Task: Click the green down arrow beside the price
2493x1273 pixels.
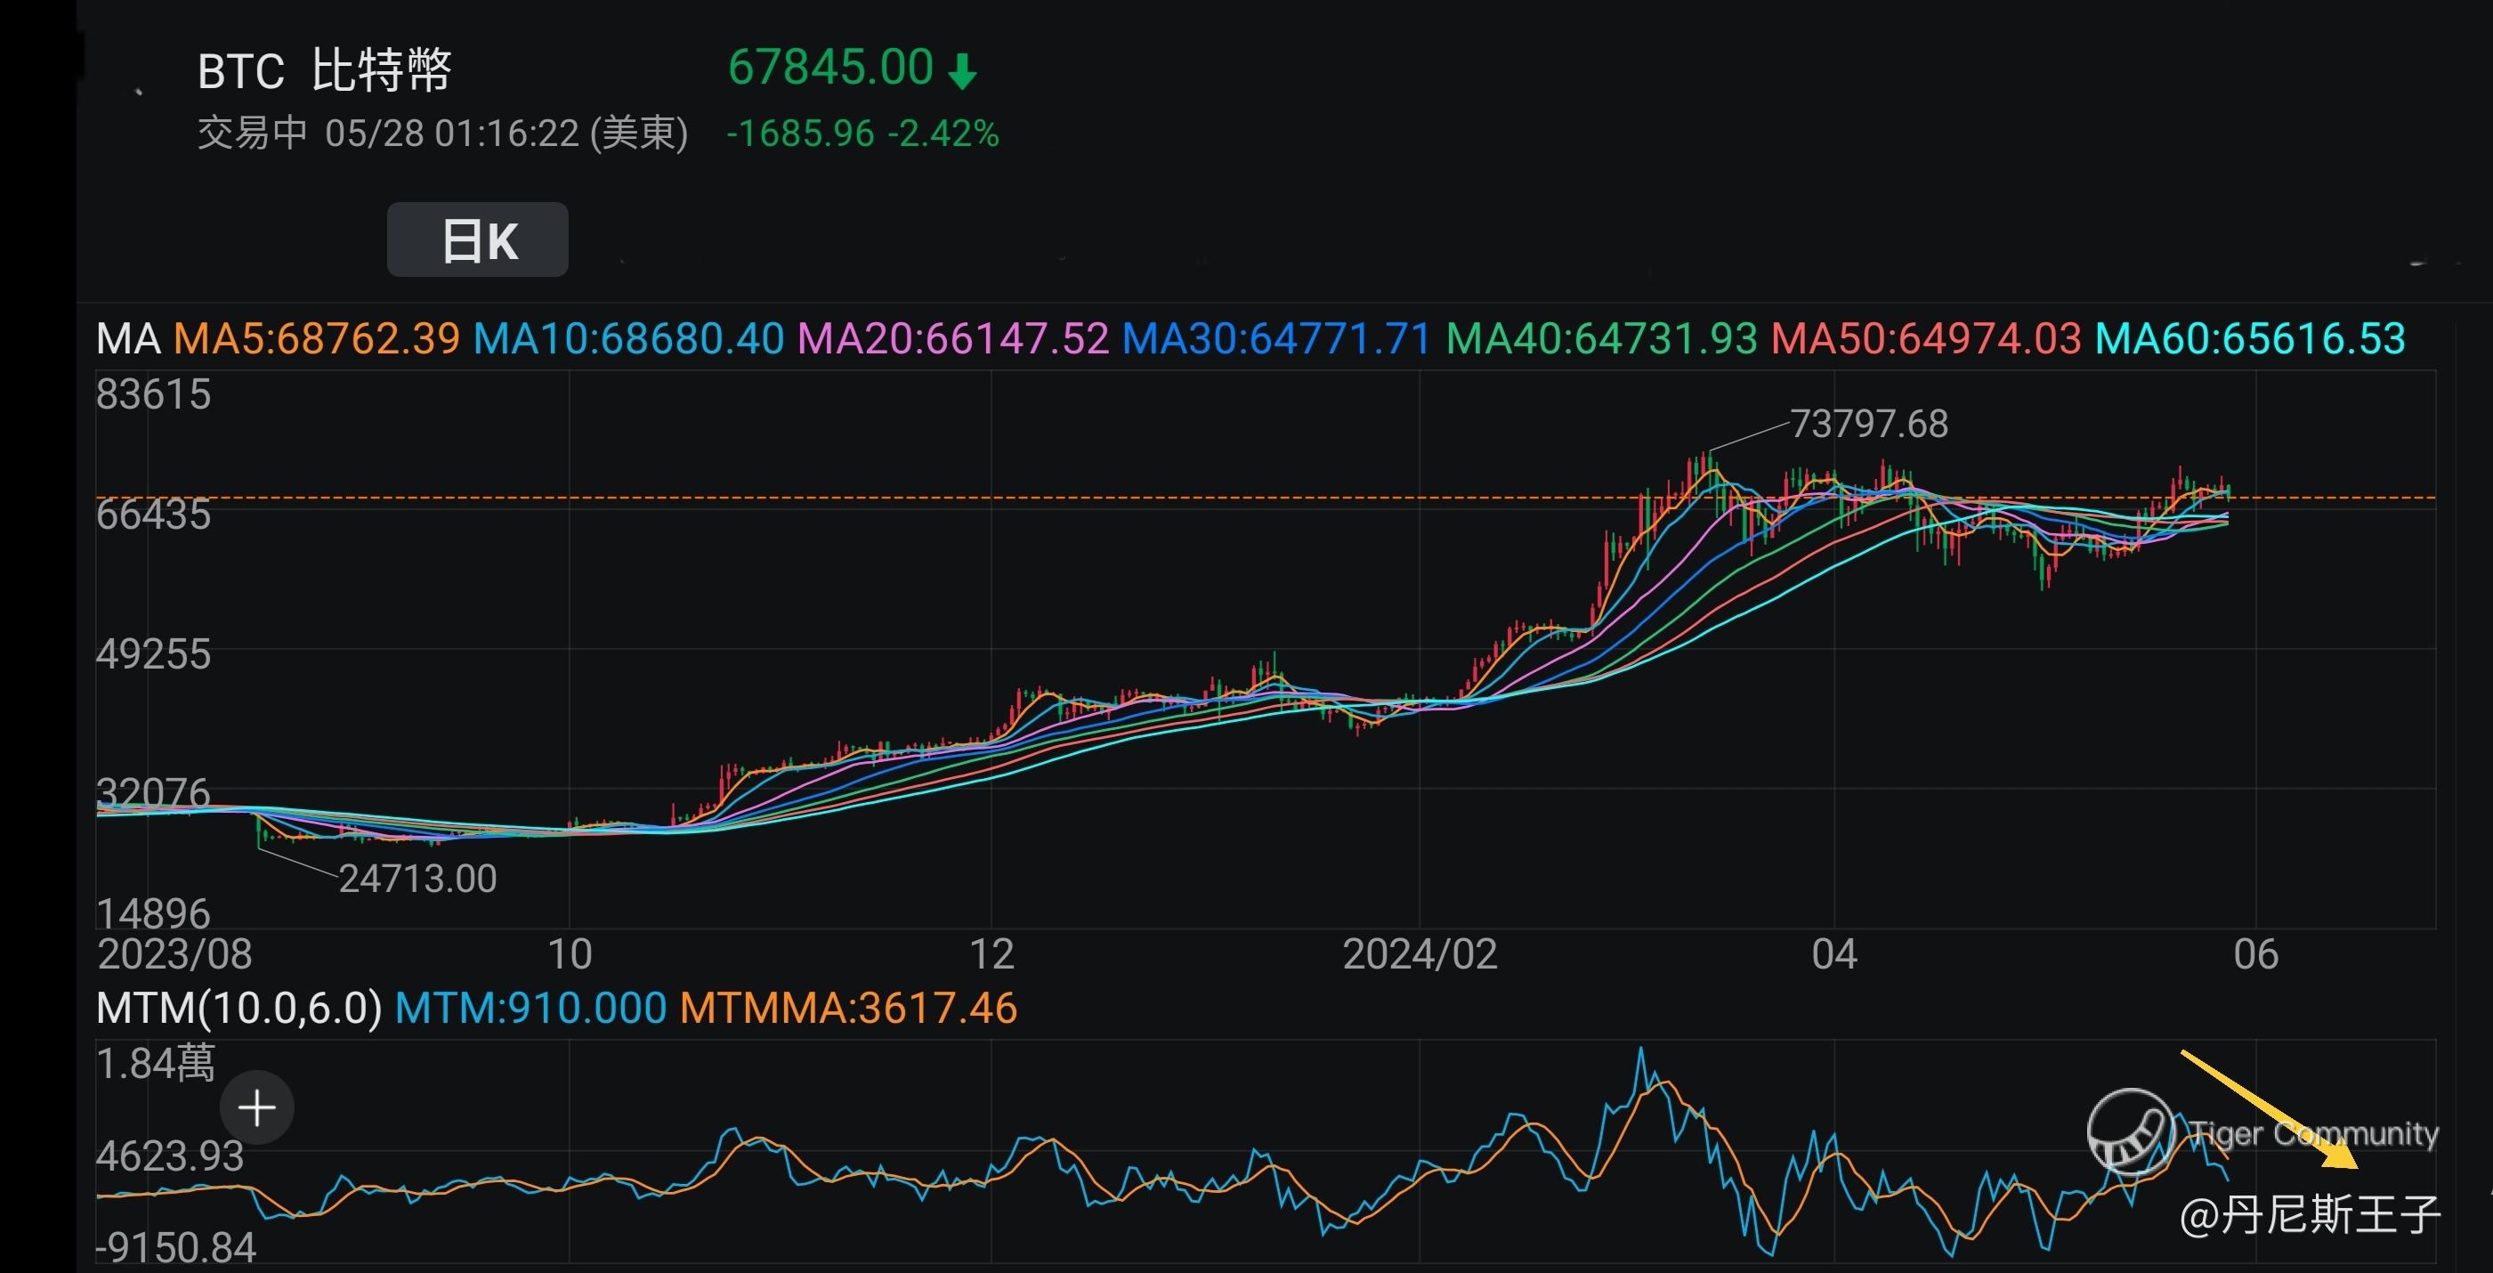Action: 962,71
